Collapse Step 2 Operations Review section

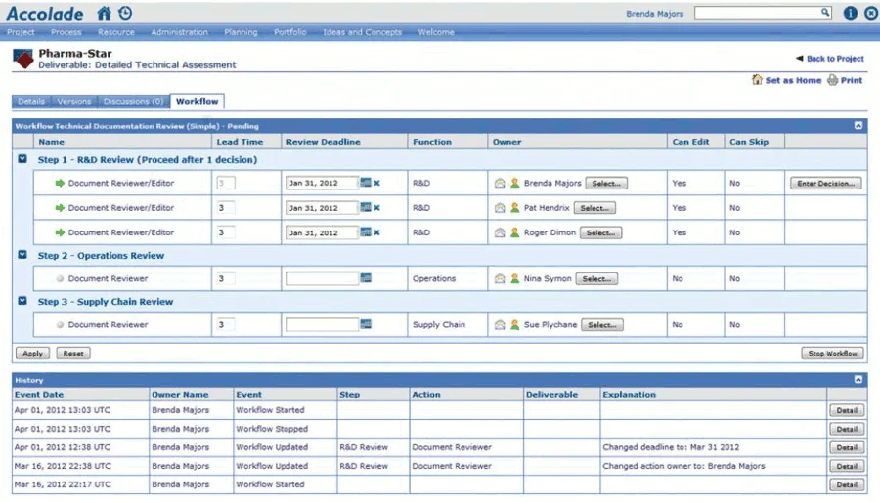(x=22, y=255)
